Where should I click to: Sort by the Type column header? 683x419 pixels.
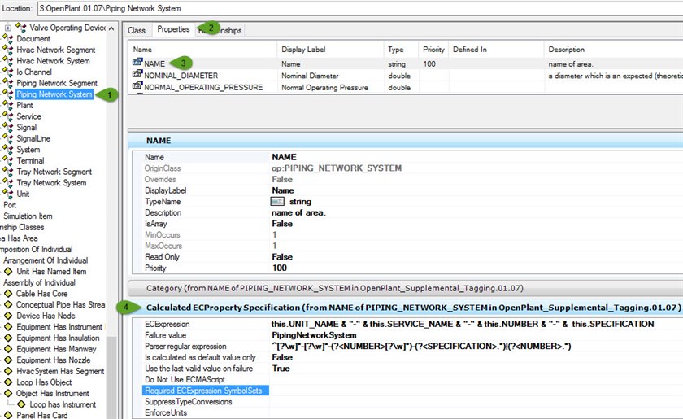[x=401, y=50]
